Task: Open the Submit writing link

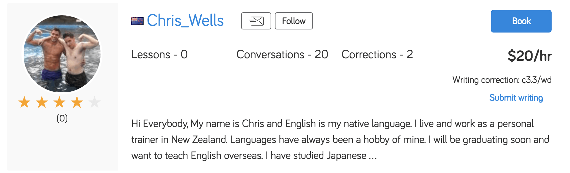Action: coord(516,98)
